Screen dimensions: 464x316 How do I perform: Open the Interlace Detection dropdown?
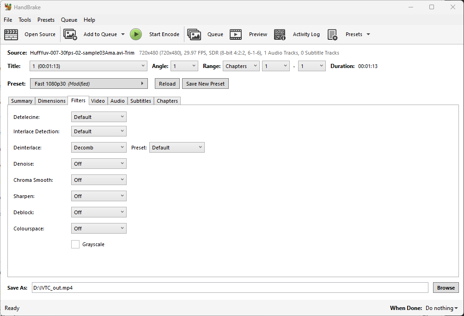point(99,131)
